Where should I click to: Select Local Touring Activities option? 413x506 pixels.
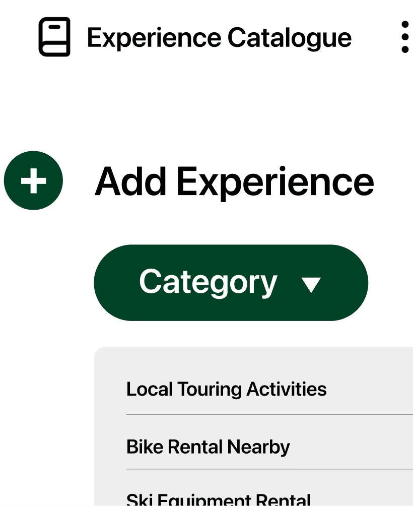coord(269,389)
